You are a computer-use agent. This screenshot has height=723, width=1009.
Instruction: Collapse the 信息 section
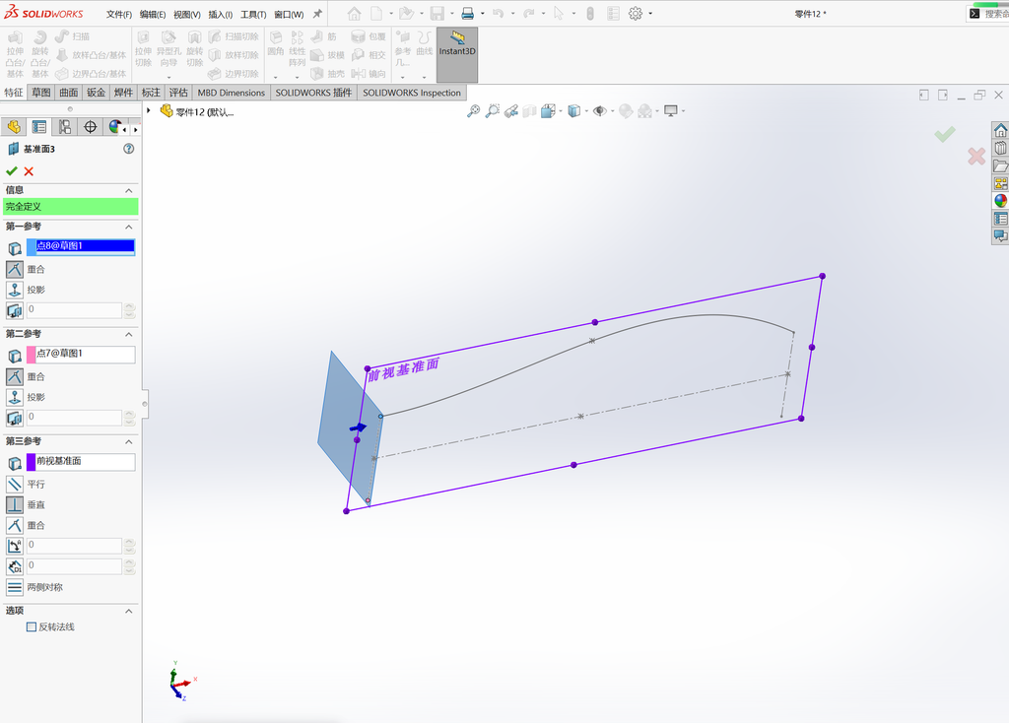click(129, 190)
